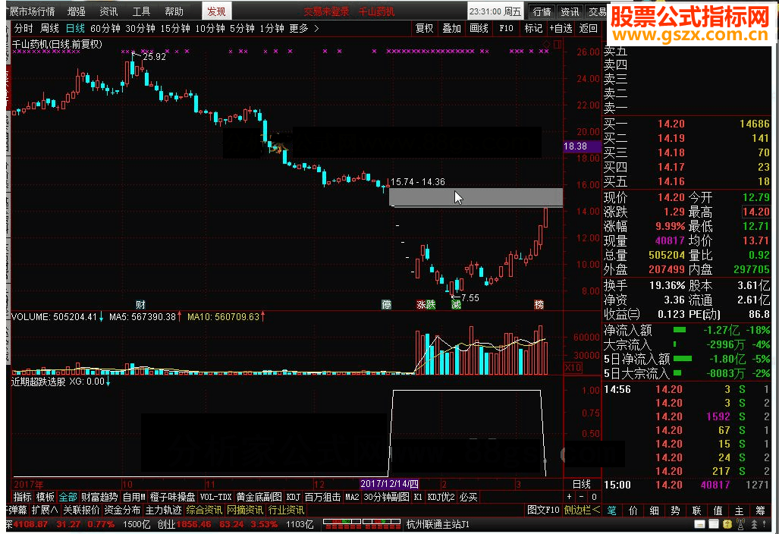The width and height of the screenshot is (779, 534).
Task: Open the 关联报价 tab
Action: click(81, 510)
